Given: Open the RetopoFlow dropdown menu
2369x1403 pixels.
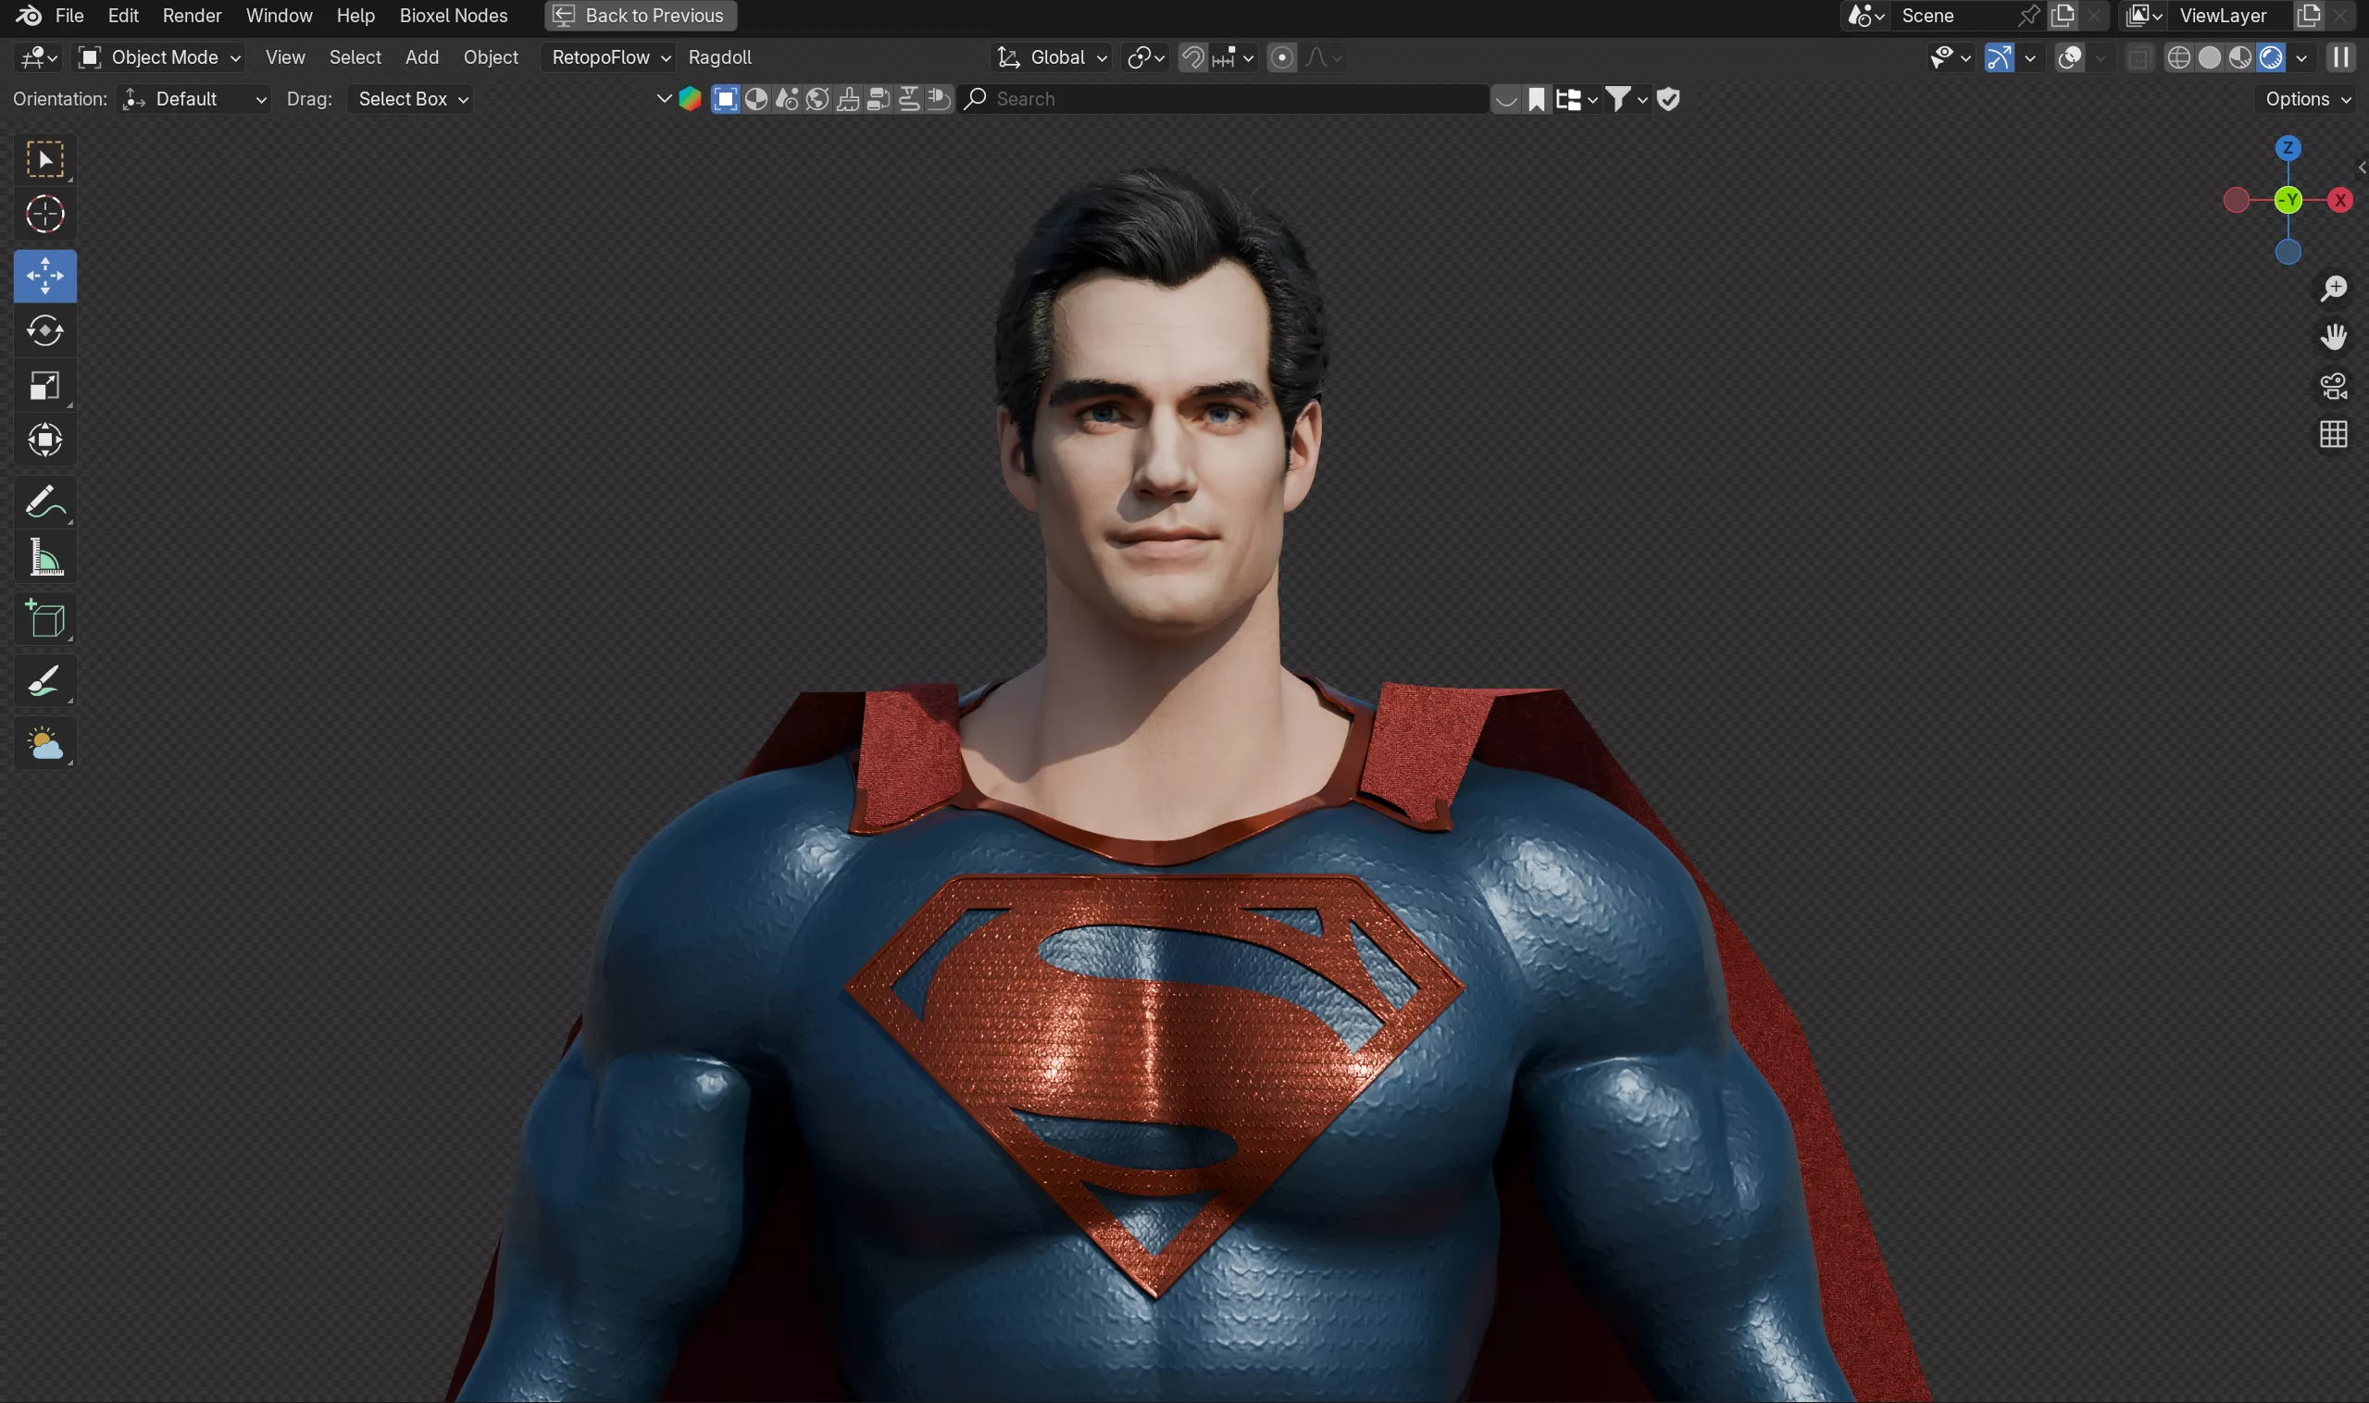Looking at the screenshot, I should [x=610, y=57].
